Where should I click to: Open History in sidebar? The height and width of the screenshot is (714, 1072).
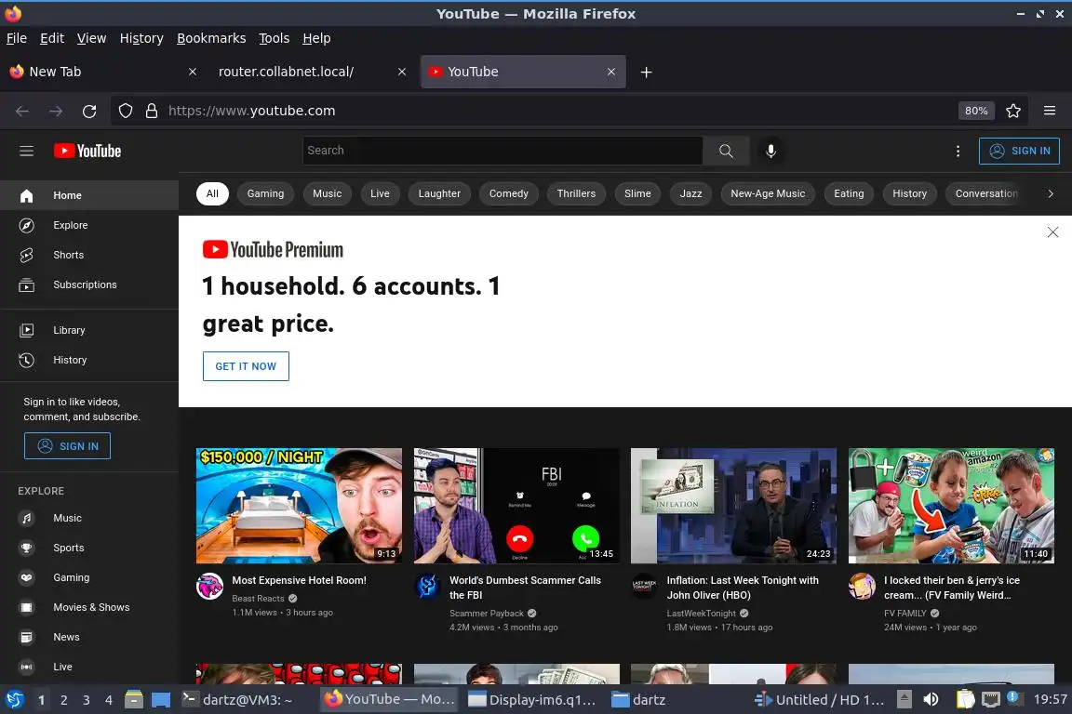click(x=89, y=360)
